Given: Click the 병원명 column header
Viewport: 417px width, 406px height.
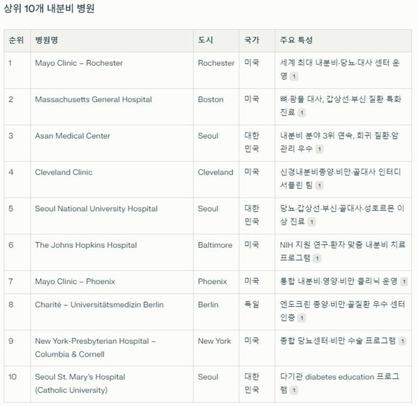Looking at the screenshot, I should (x=46, y=40).
